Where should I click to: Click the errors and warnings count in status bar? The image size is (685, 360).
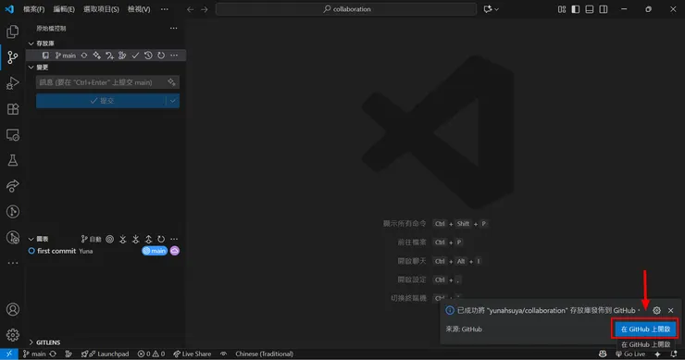coord(151,354)
